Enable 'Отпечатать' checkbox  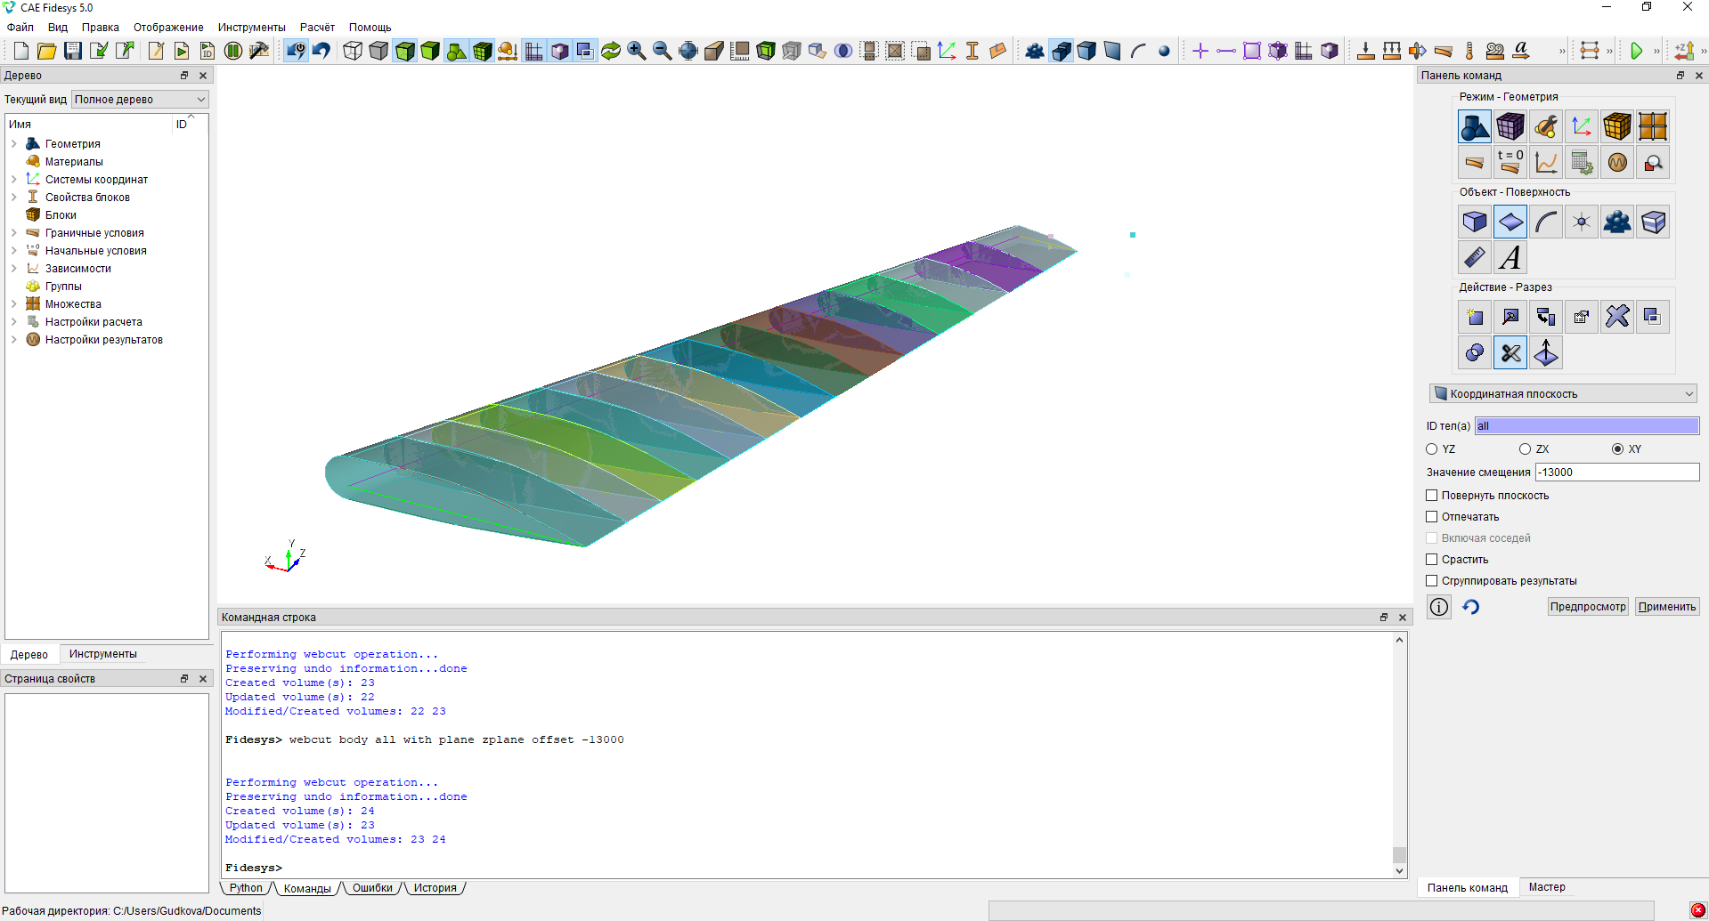pyautogui.click(x=1432, y=517)
